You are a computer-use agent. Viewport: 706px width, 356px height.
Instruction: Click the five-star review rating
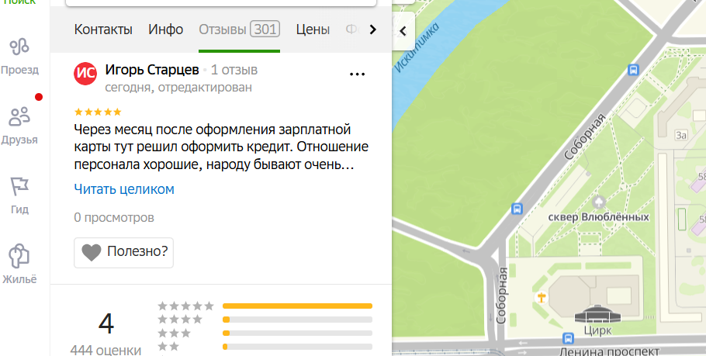pyautogui.click(x=98, y=112)
